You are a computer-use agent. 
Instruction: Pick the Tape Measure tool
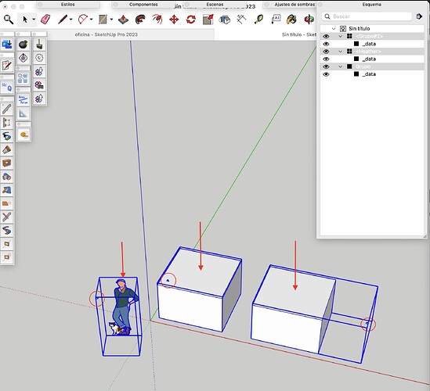[x=259, y=20]
